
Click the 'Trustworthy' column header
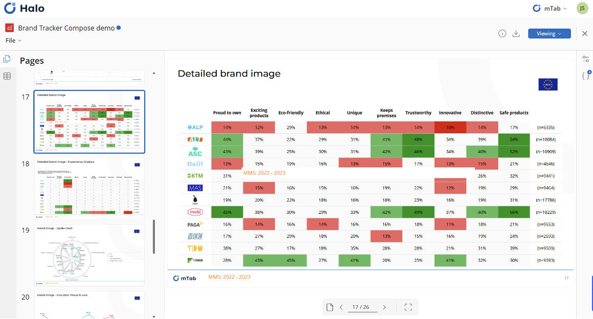[x=418, y=113]
